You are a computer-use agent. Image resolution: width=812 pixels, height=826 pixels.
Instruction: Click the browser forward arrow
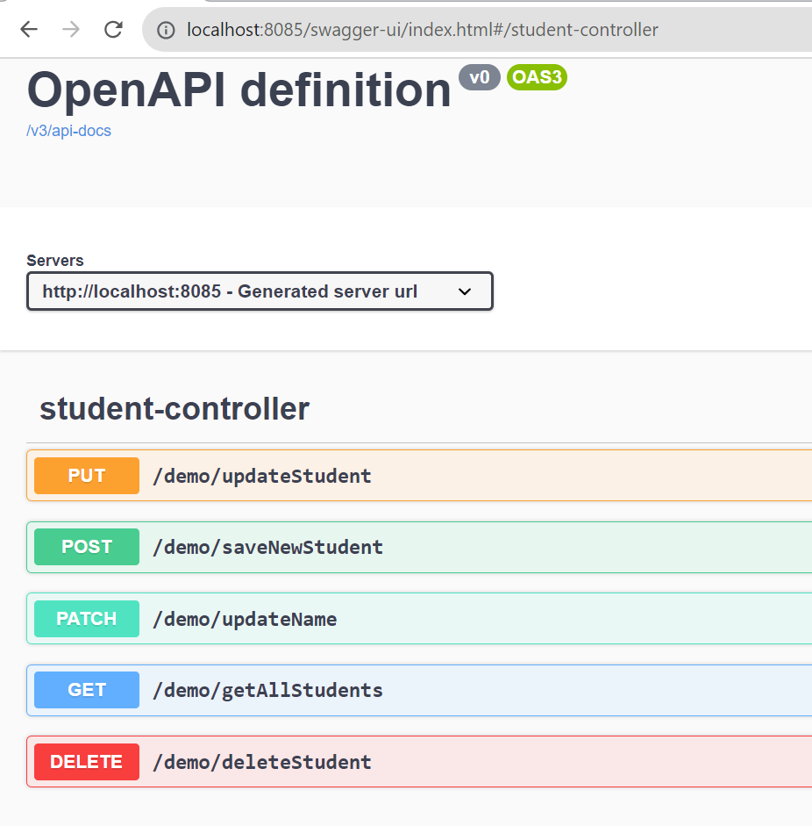(x=71, y=30)
